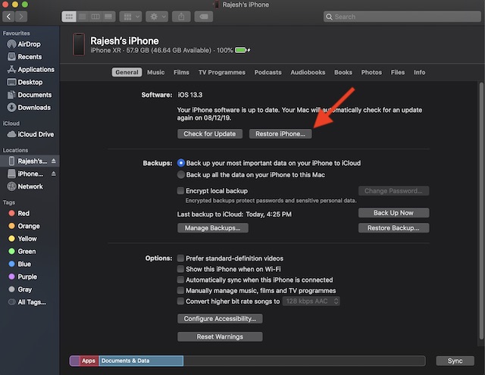Go back with the left chevron button

[8, 17]
